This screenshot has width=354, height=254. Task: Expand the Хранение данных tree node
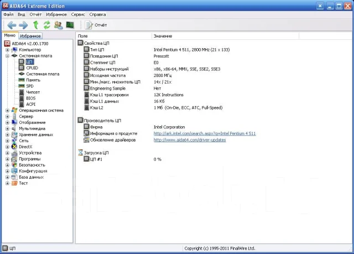[x=7, y=135]
